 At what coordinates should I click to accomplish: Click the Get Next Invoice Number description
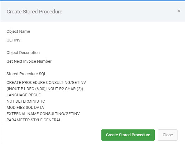[x=29, y=61]
